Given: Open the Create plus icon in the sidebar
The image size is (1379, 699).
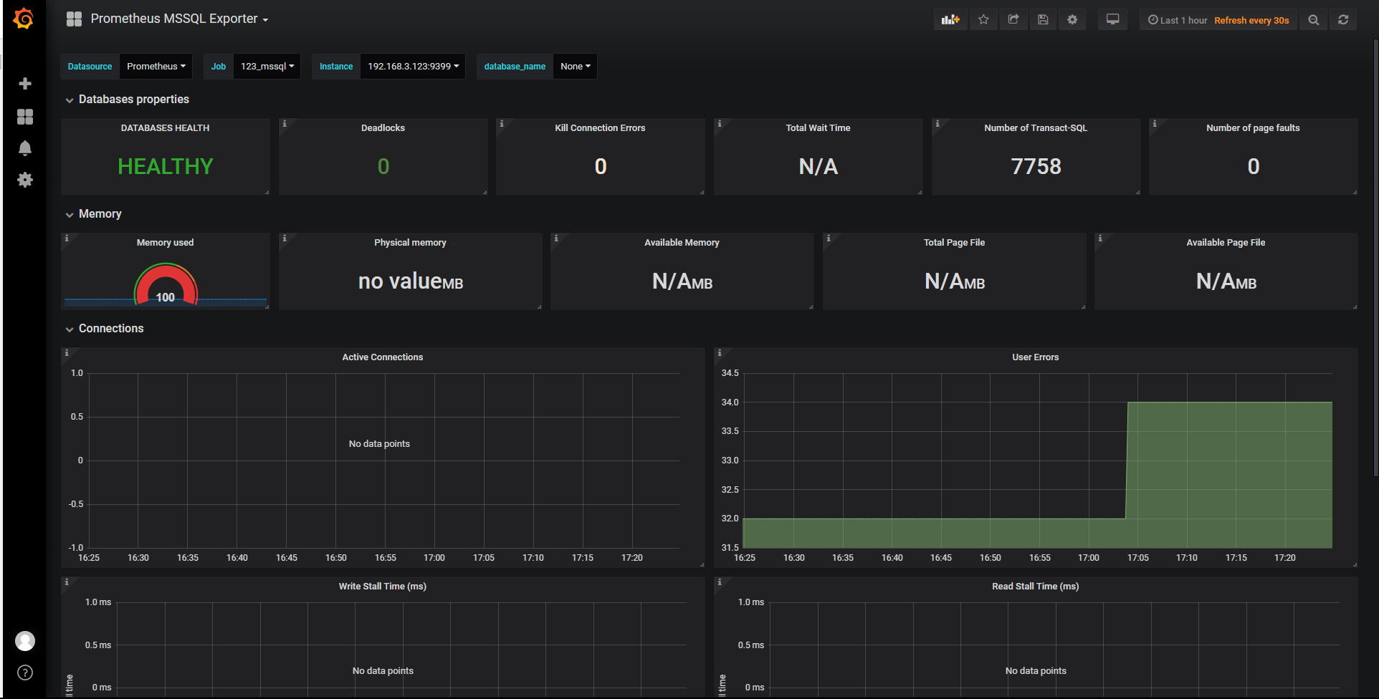Looking at the screenshot, I should coord(25,83).
